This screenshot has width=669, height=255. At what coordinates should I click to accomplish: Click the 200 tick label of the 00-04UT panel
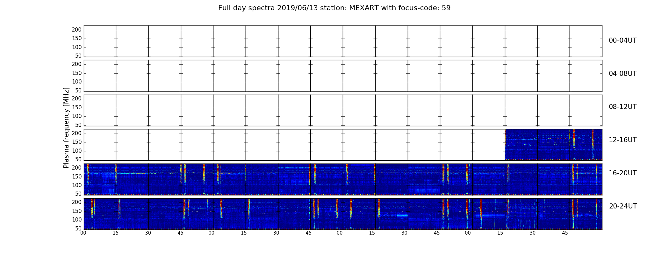coord(77,30)
